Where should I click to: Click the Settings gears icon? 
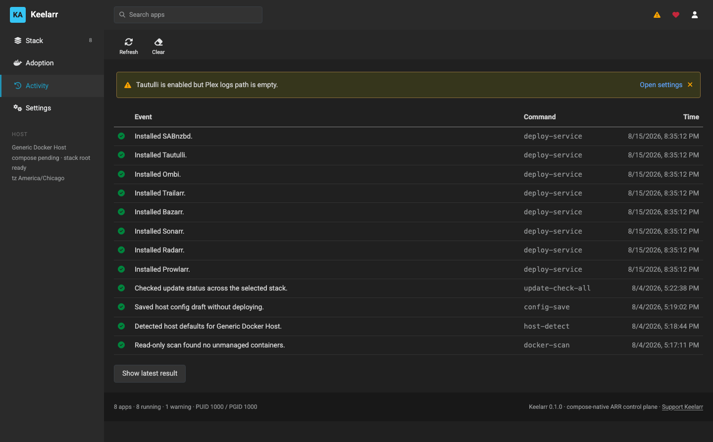[x=18, y=108]
